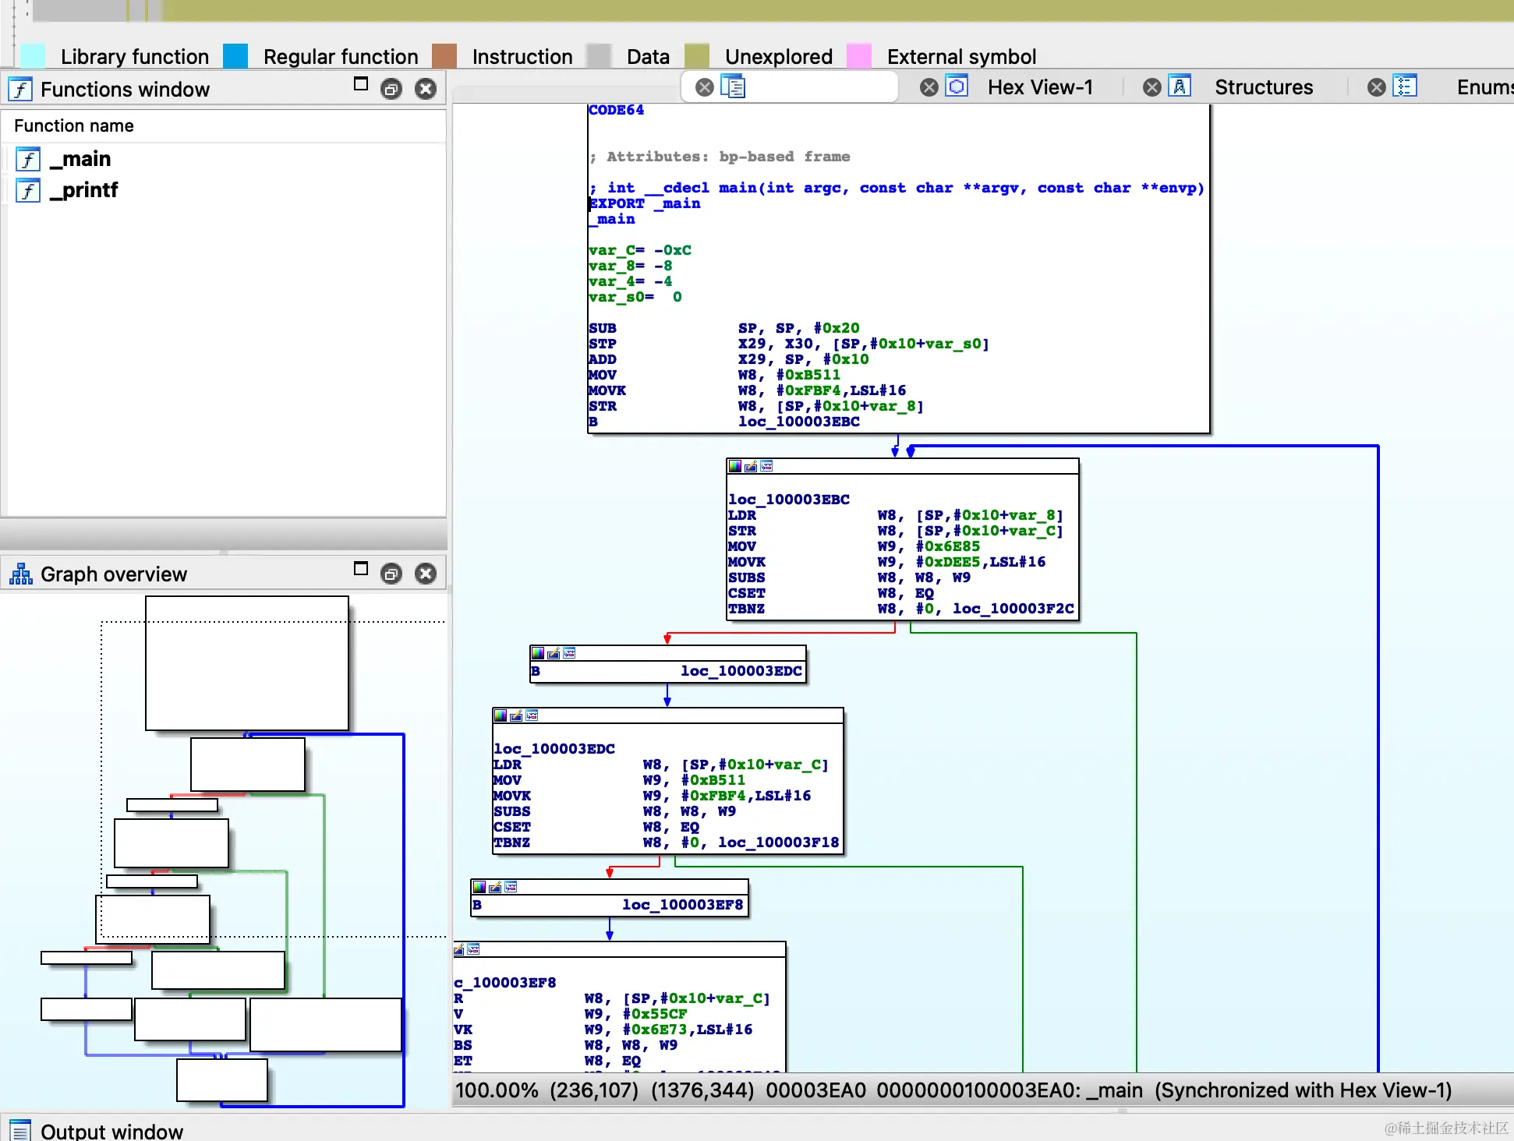1514x1141 pixels.
Task: Set the color of the 'B loc_100003EF8' branch node
Action: [479, 887]
